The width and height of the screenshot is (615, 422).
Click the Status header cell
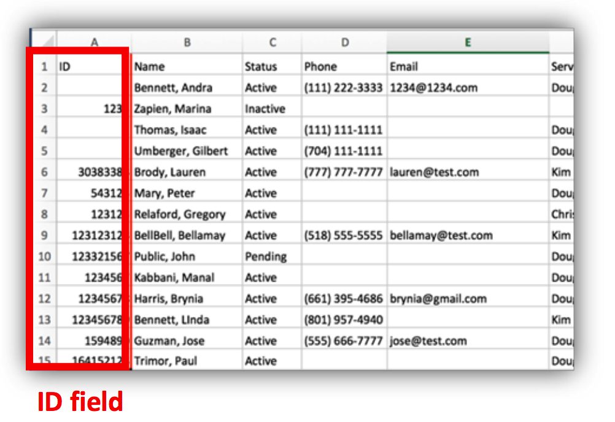click(272, 66)
